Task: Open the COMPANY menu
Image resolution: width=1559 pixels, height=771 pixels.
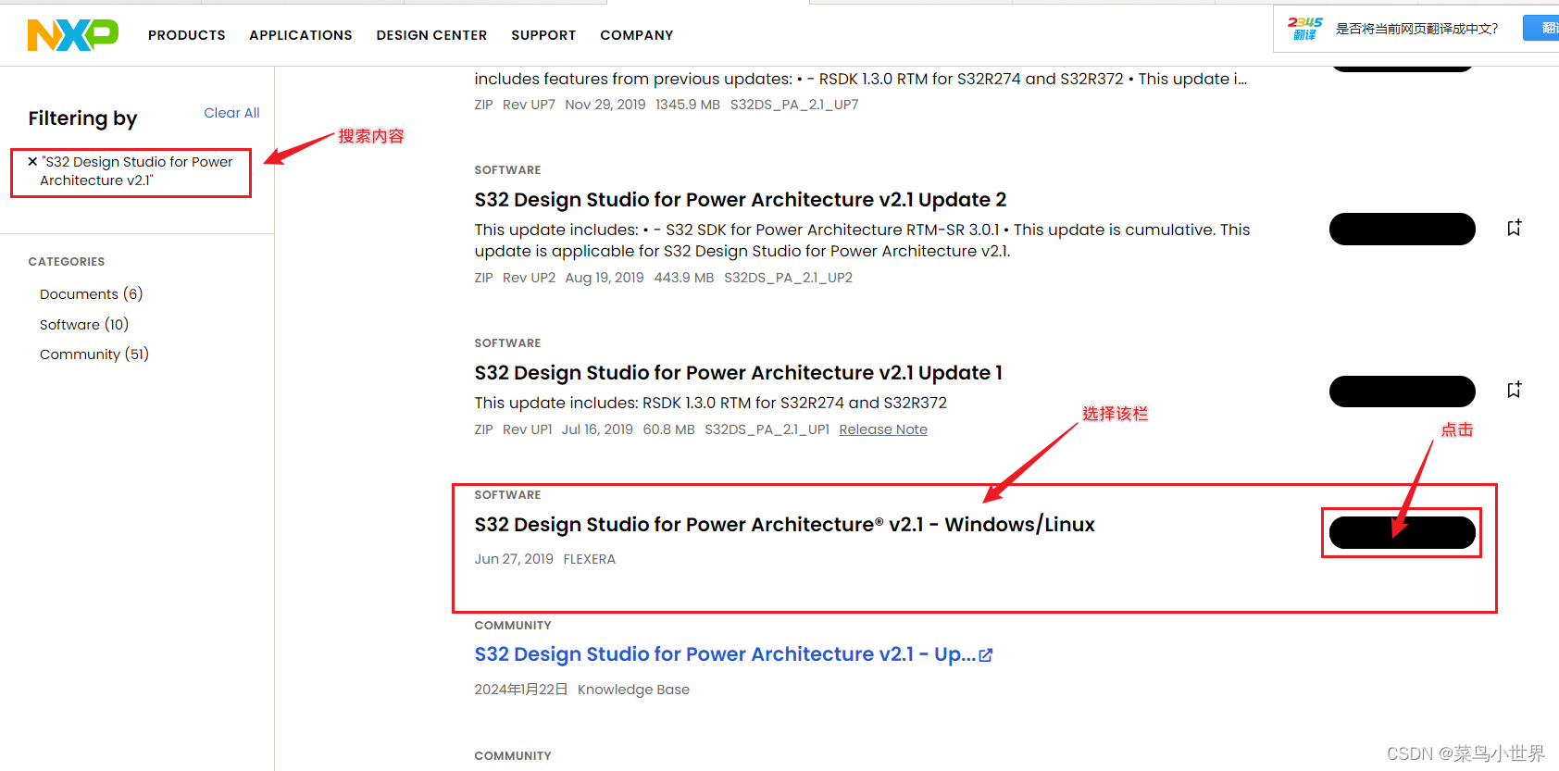Action: pyautogui.click(x=637, y=35)
